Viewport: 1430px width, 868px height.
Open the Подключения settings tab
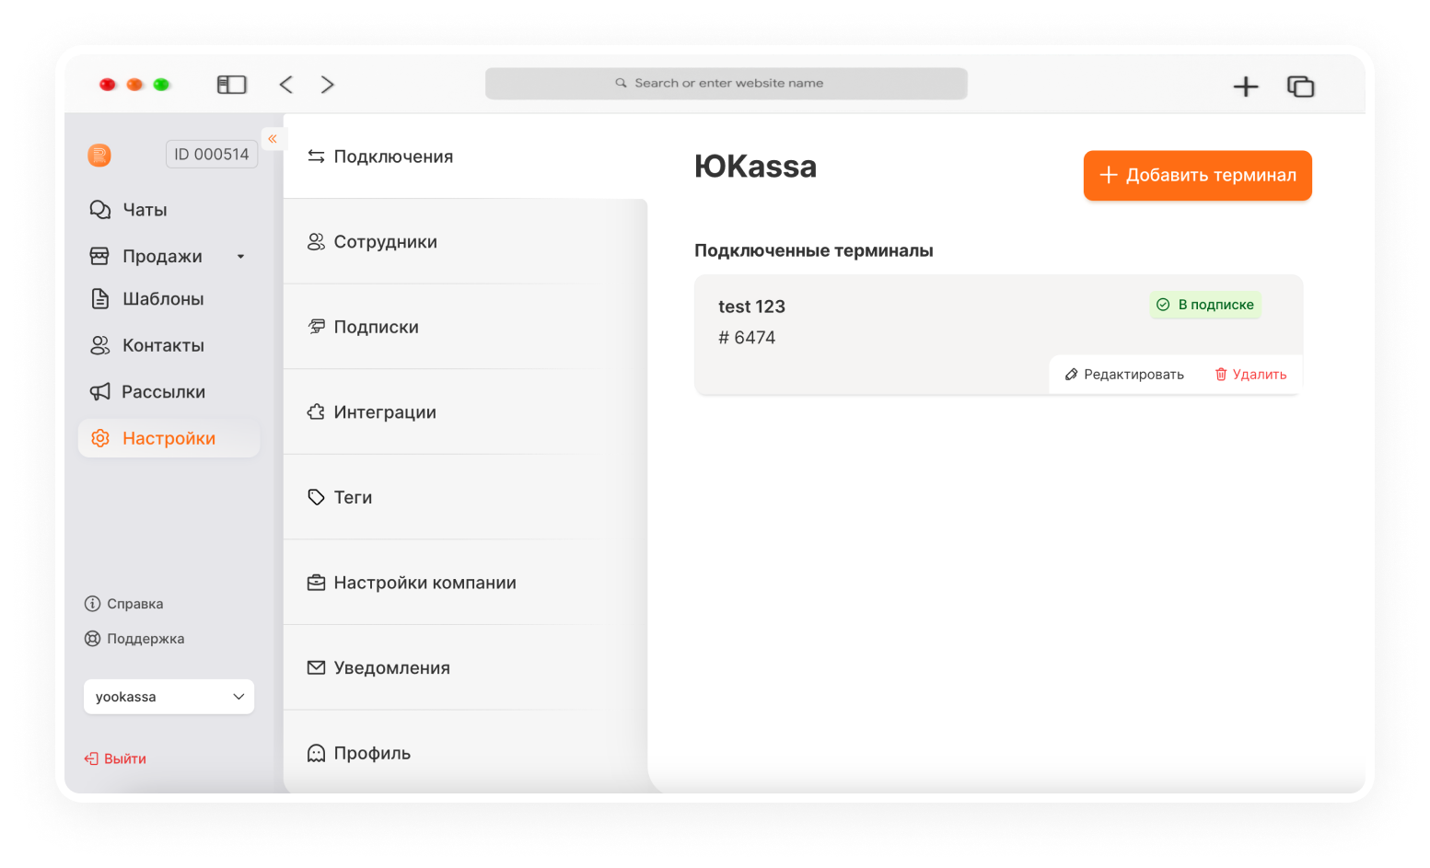(x=393, y=156)
